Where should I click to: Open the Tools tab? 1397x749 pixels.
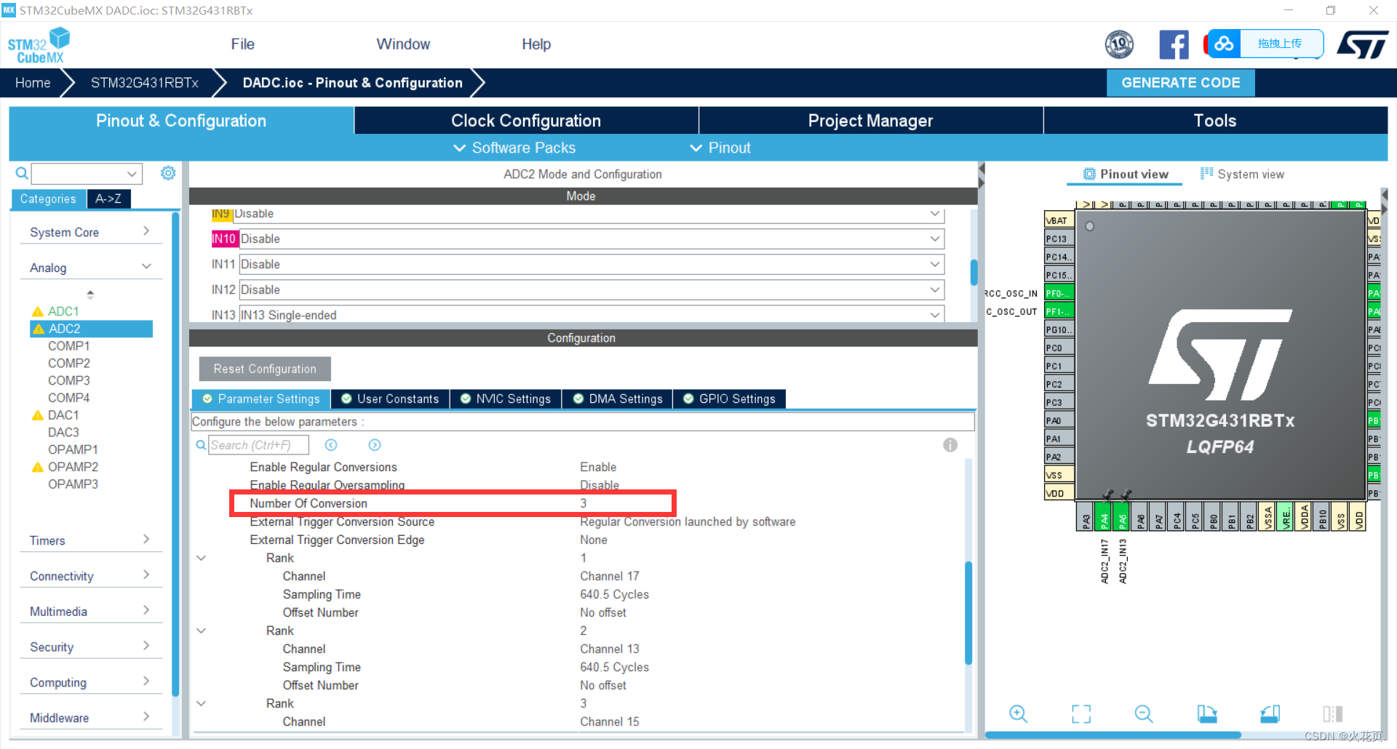coord(1215,121)
